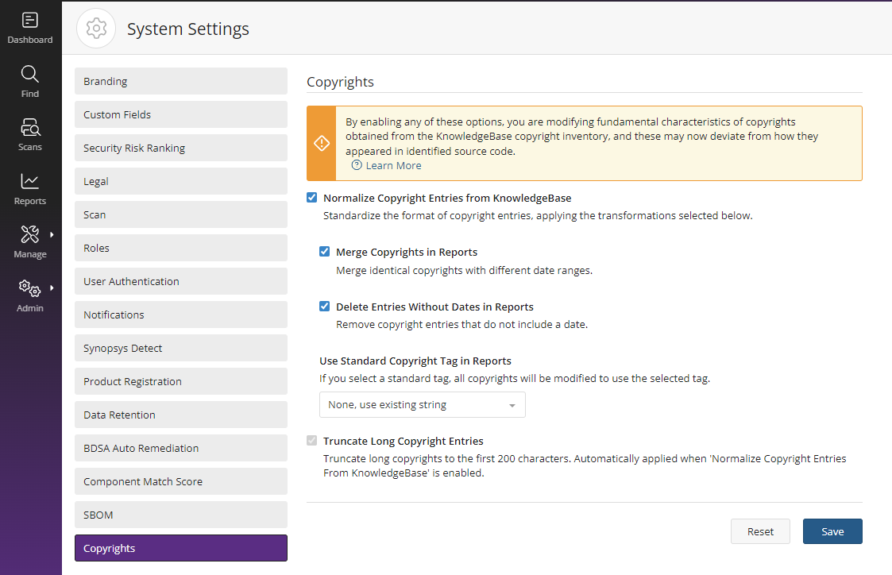Open the Dashboard icon in sidebar
The width and height of the screenshot is (892, 575).
[x=30, y=21]
